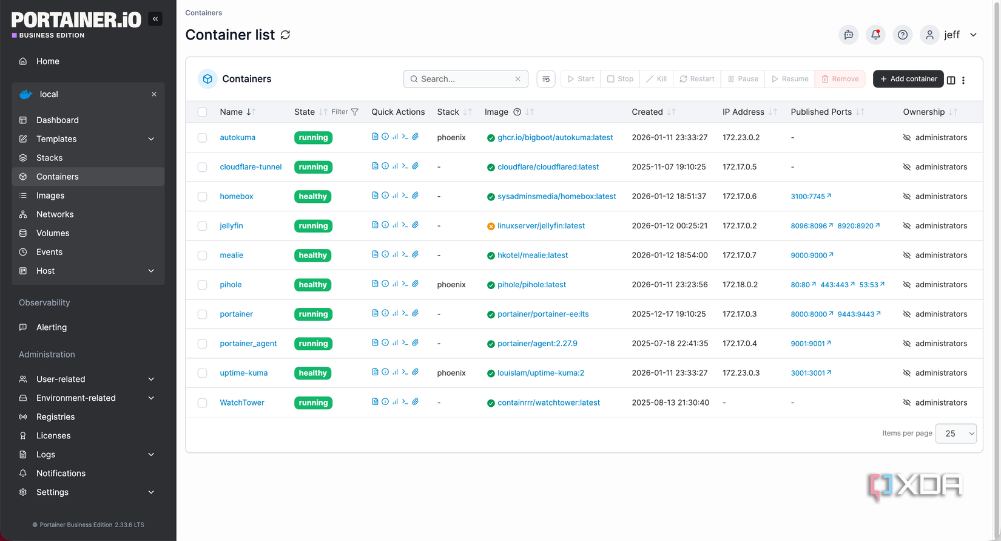Click the Created date of WatchTower
Screen dimensions: 1001x541
point(670,403)
